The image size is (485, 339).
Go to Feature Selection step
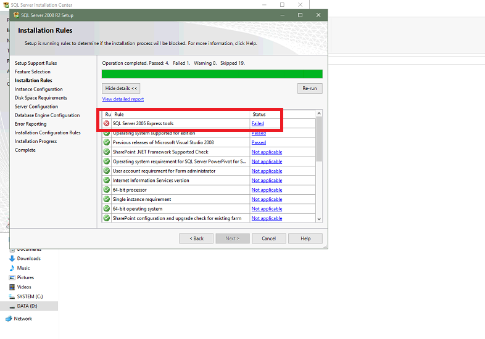coord(33,71)
